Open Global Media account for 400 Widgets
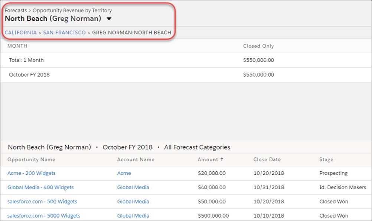372x221 pixels. 133,187
